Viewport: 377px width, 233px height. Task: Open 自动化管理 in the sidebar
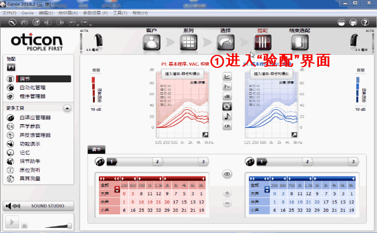point(33,88)
